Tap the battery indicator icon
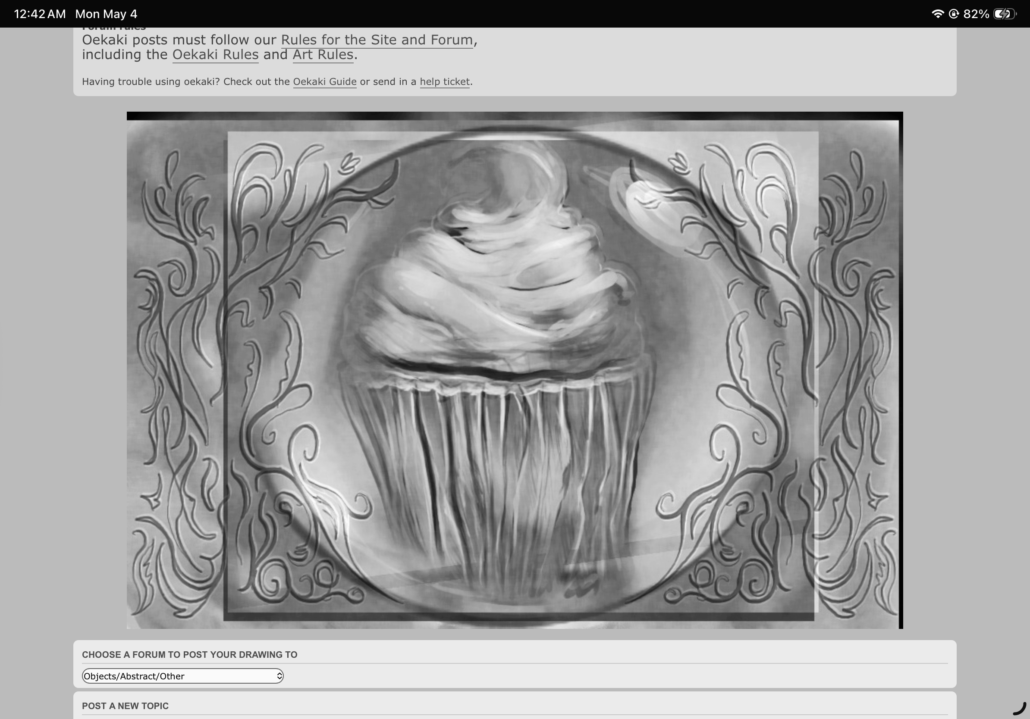 [x=1004, y=14]
